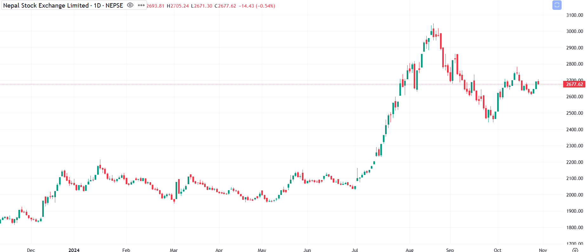Click the Aug label on time axis

coord(410,250)
